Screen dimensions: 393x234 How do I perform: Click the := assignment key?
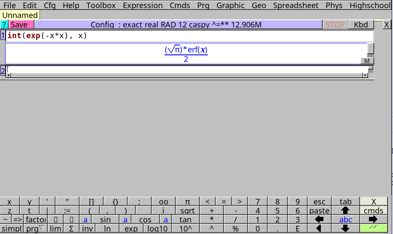click(67, 210)
